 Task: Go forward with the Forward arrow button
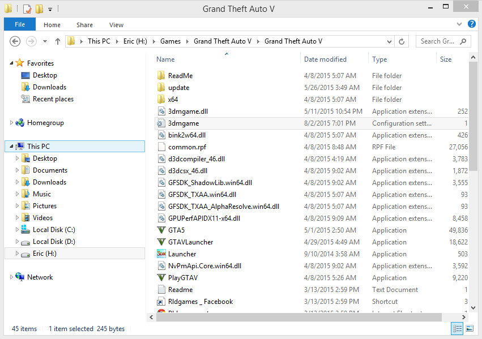pyautogui.click(x=31, y=41)
